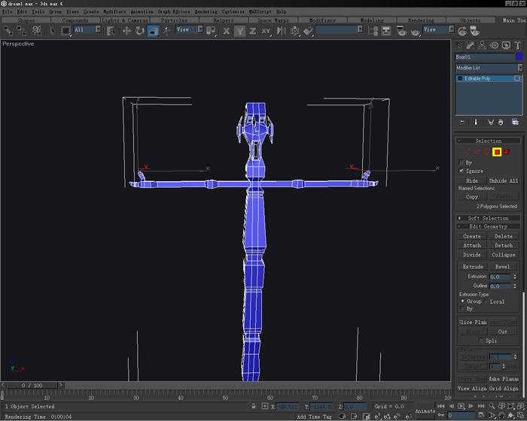527x421 pixels.
Task: Activate the Select and Rotate tool
Action: pos(140,31)
